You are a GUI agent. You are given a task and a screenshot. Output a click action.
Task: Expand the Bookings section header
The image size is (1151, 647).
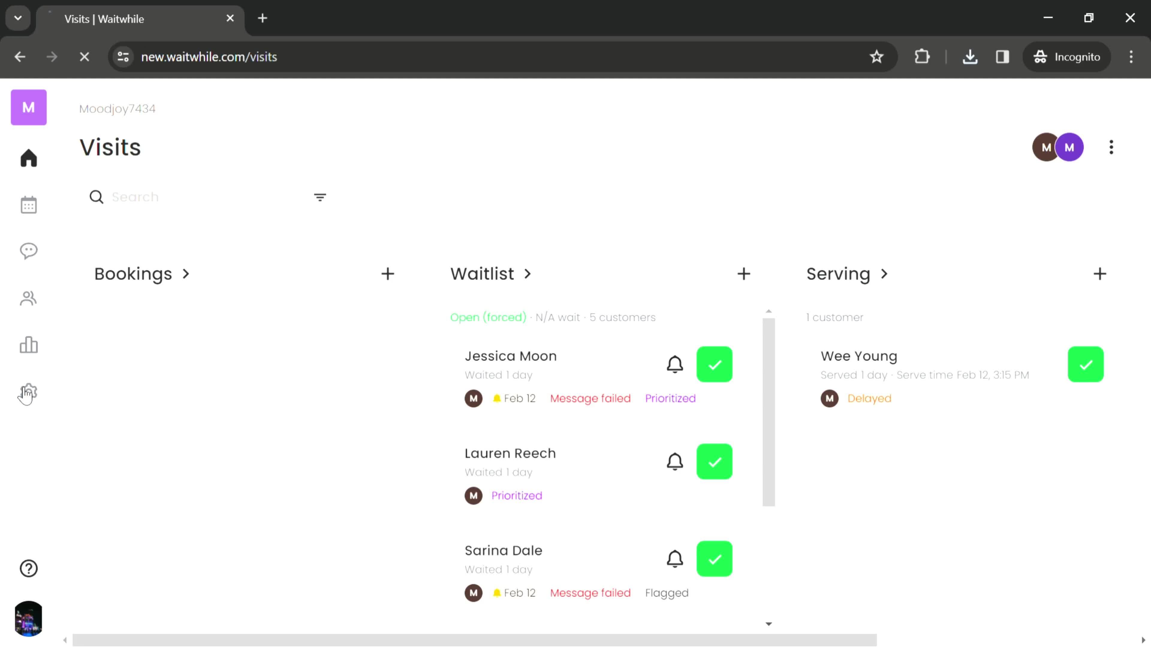pos(142,273)
